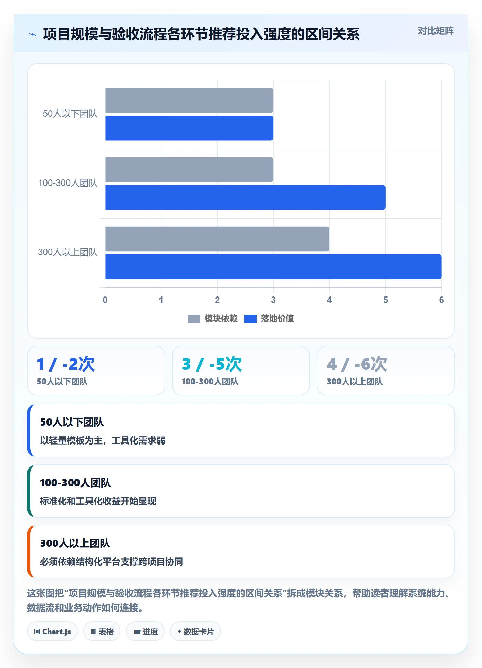
Task: Click the 300人以上团队 y-axis label
Action: (67, 252)
